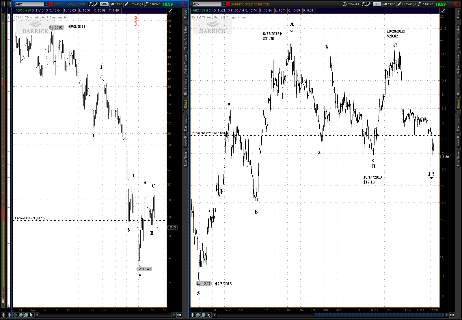This screenshot has width=462, height=320.
Task: Click right chart scroll-left arrow
Action: [x=214, y=315]
